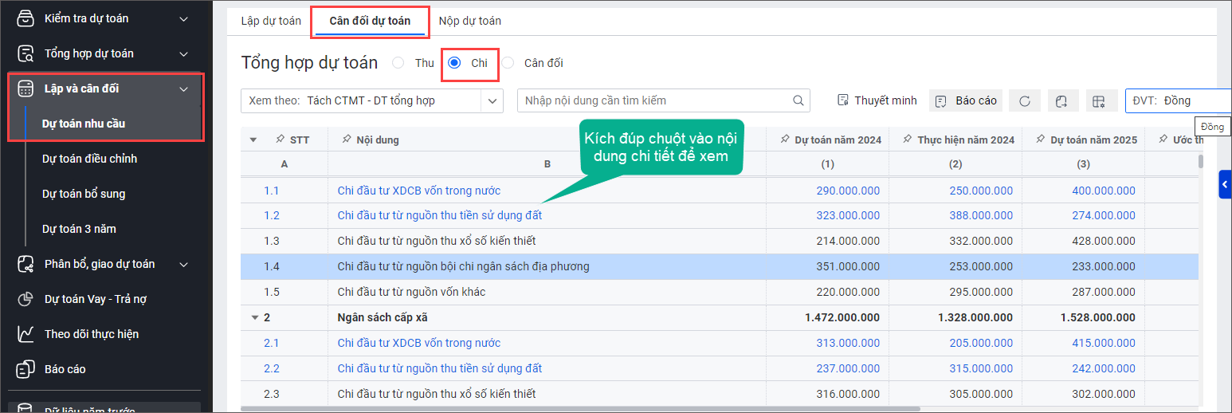Click the horizontal scrollbar under the table
The image size is (1232, 413).
580,408
